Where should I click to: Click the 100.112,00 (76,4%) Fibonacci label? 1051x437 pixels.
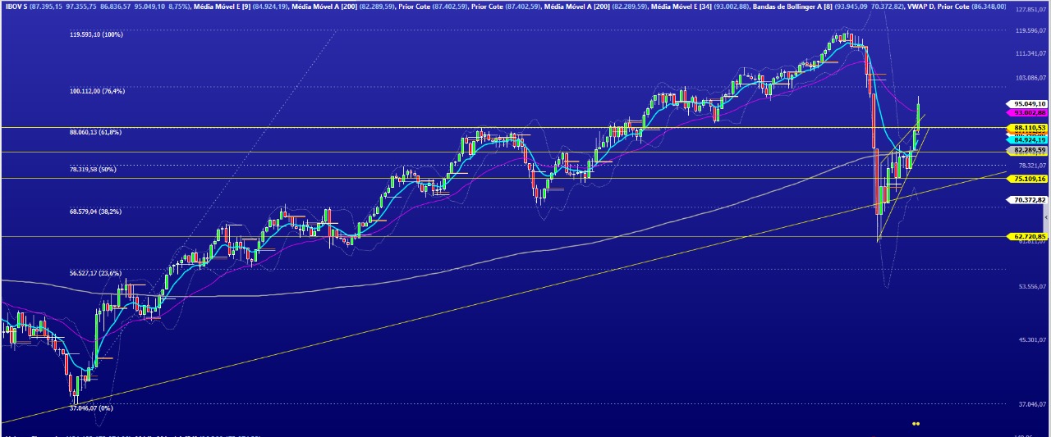[x=97, y=92]
